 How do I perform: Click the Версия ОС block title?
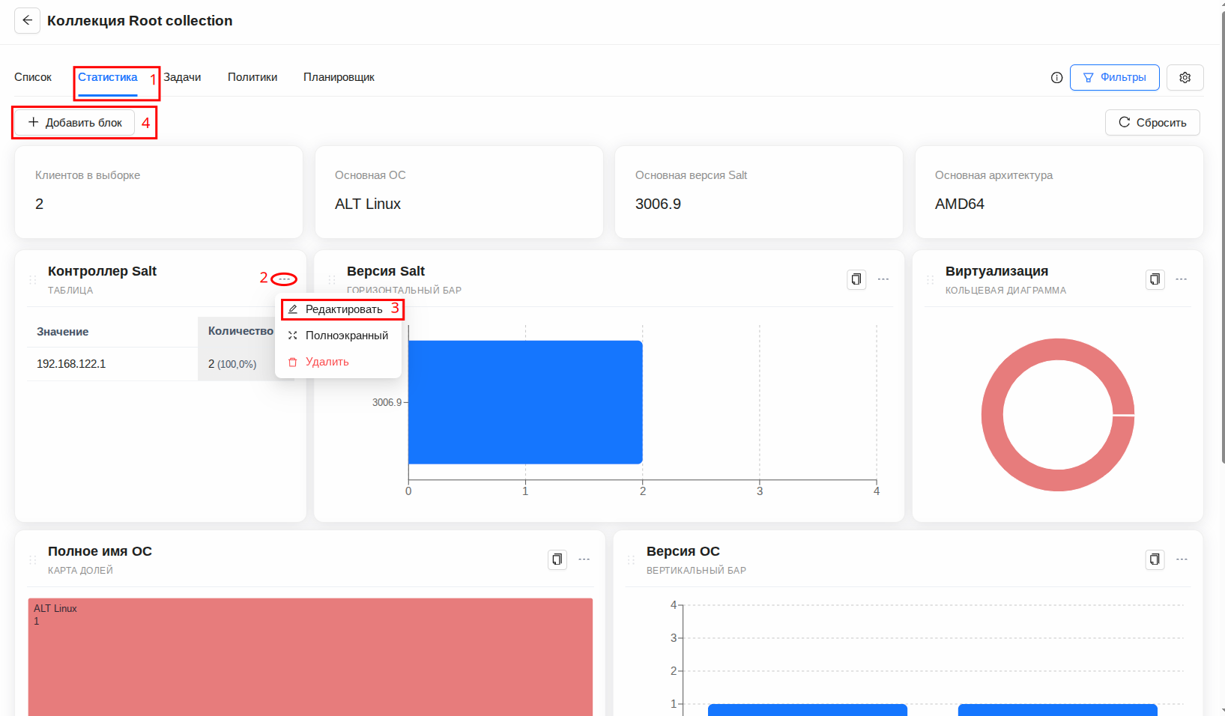click(683, 551)
